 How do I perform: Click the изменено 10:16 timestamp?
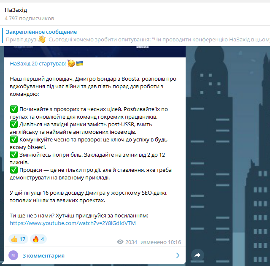point(161,242)
